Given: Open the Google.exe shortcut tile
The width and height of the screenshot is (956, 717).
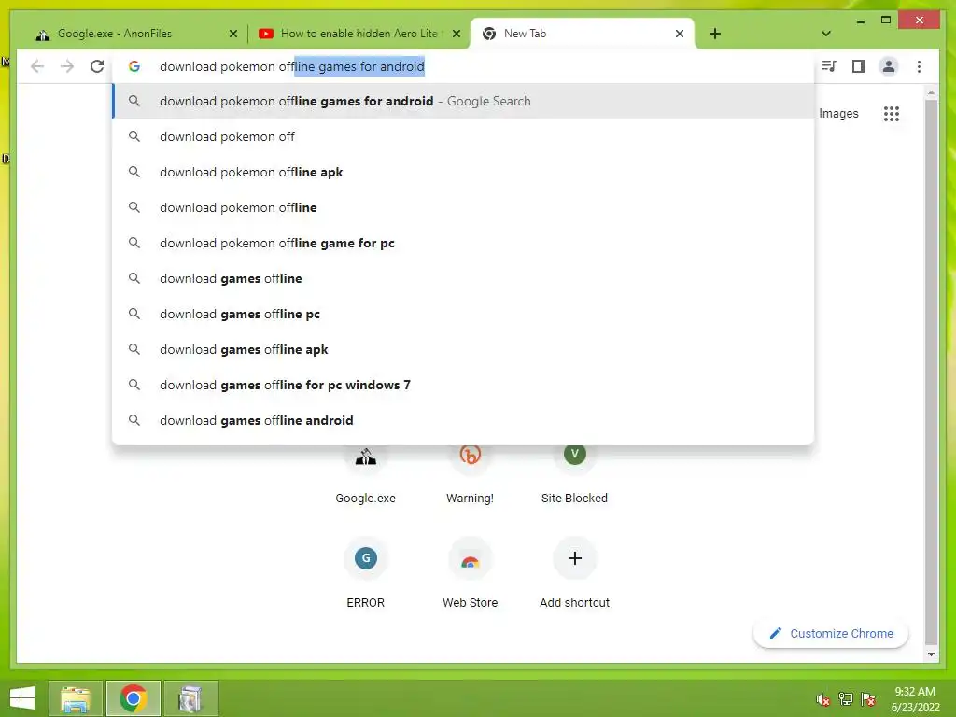Looking at the screenshot, I should click(x=365, y=473).
